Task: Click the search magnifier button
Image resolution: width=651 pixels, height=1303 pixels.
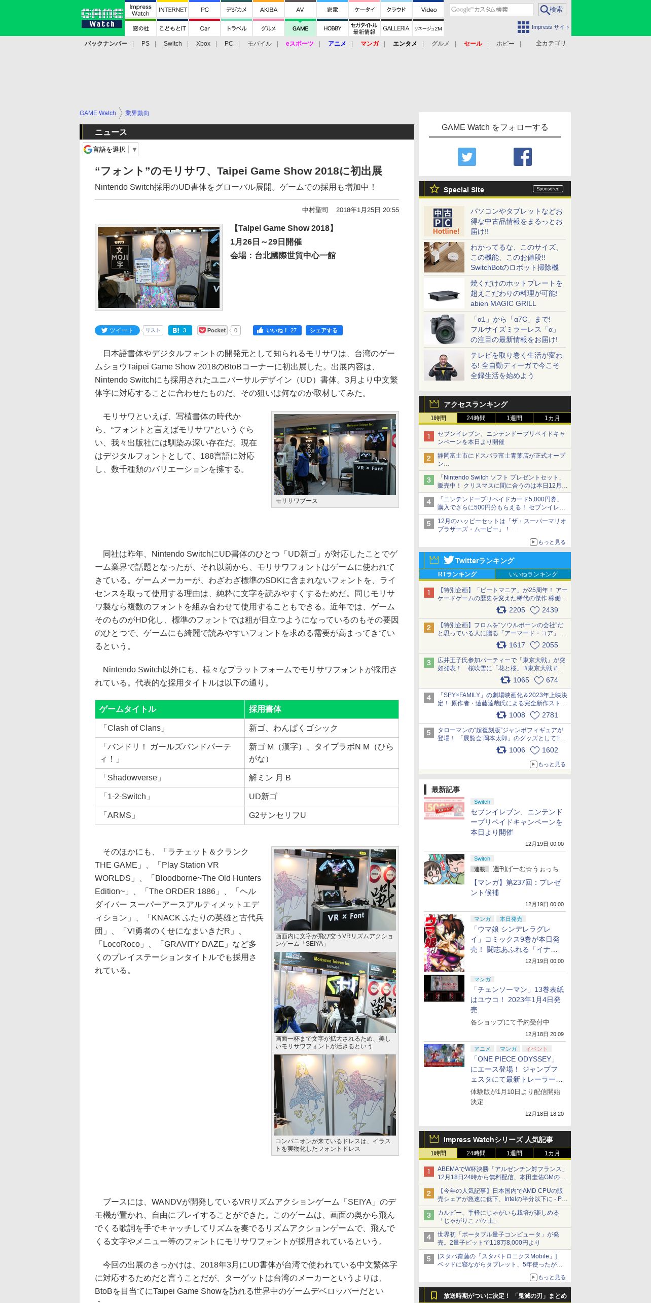Action: click(552, 10)
